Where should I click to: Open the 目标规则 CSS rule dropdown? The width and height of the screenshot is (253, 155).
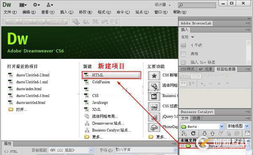tap(91, 150)
